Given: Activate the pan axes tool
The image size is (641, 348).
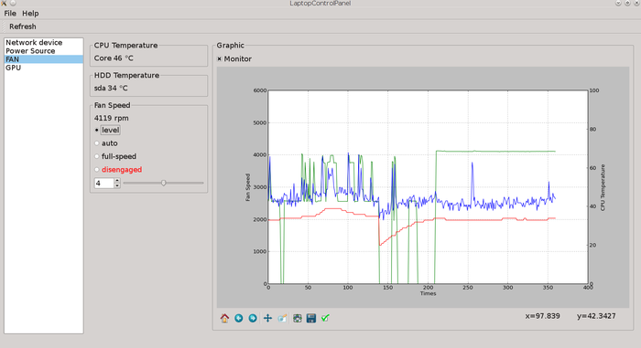Looking at the screenshot, I should pyautogui.click(x=267, y=318).
